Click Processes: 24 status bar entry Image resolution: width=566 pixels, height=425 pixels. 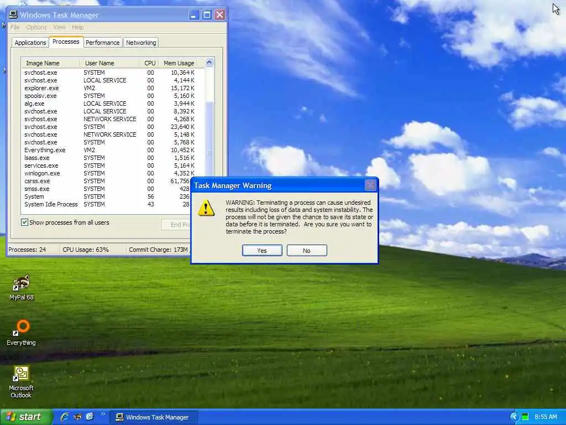click(x=33, y=250)
